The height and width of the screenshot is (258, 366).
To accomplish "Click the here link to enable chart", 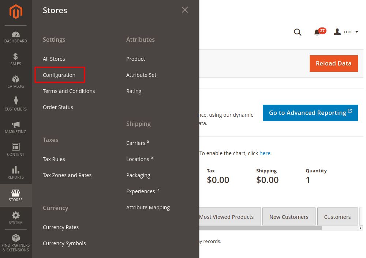I will pos(265,153).
